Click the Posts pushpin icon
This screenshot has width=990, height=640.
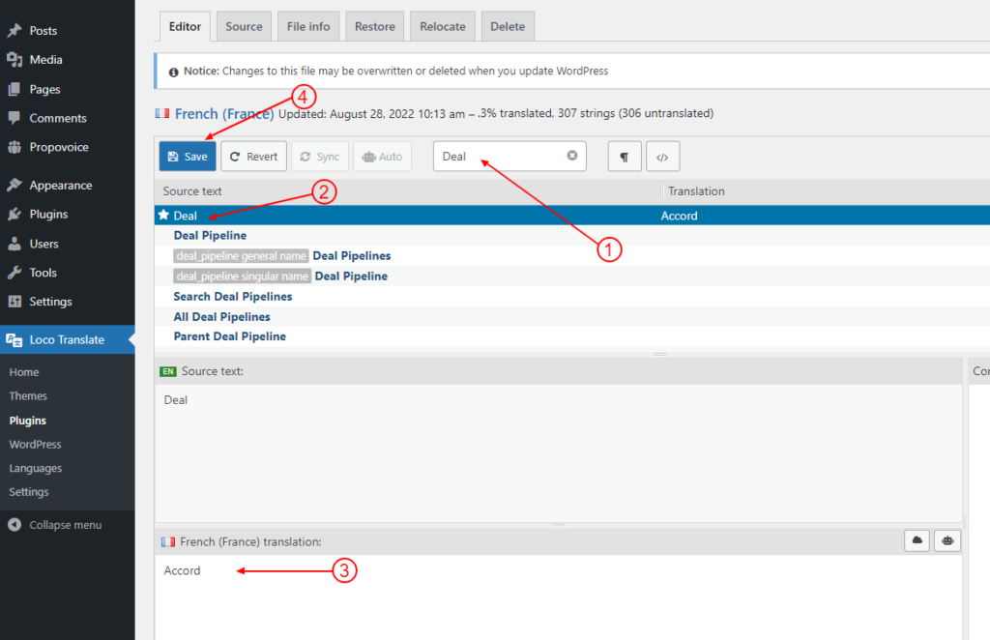point(15,30)
